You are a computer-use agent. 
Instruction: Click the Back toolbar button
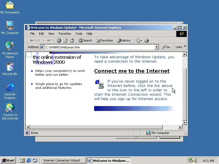point(35,40)
